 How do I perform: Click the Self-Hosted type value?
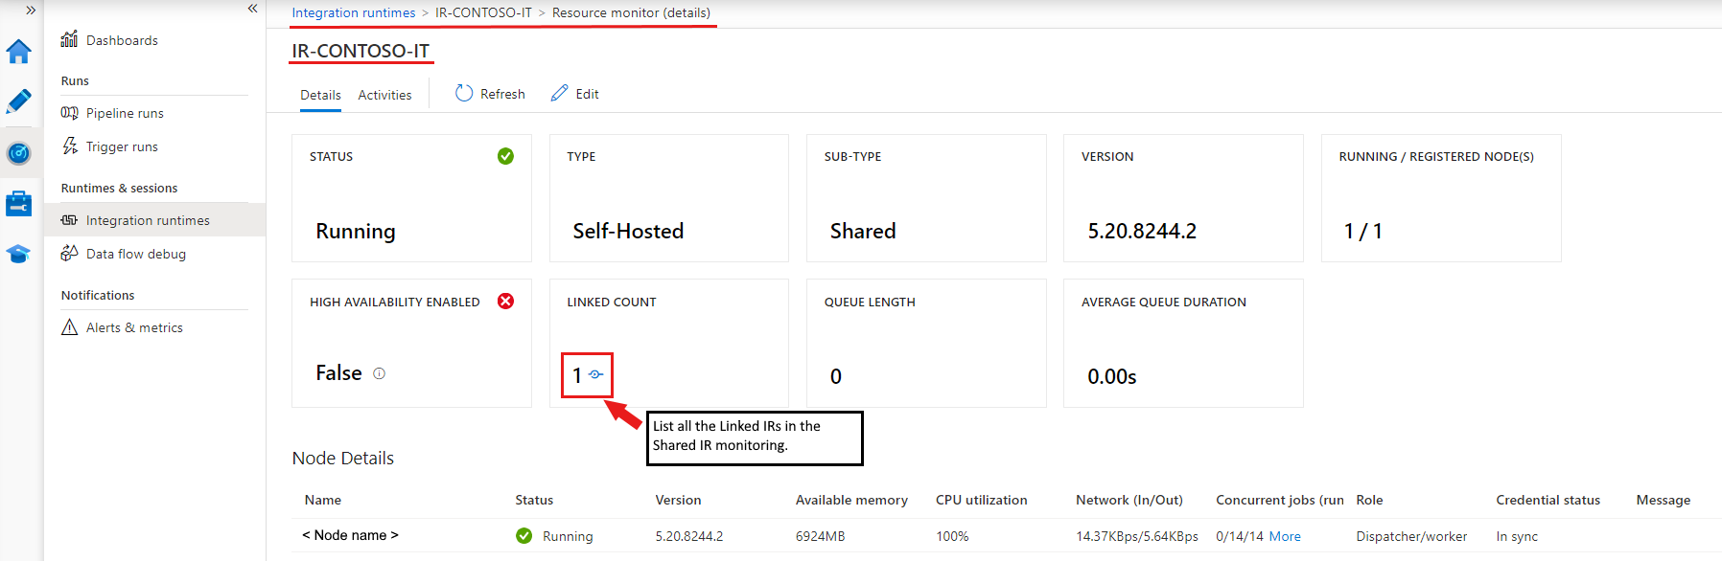(x=628, y=231)
